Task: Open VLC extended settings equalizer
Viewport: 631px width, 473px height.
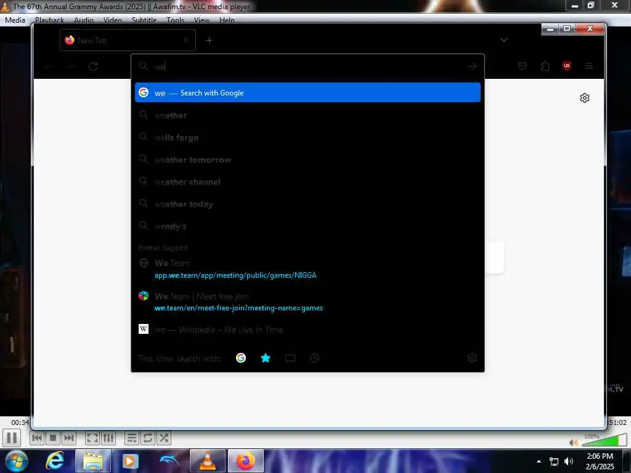Action: tap(108, 438)
